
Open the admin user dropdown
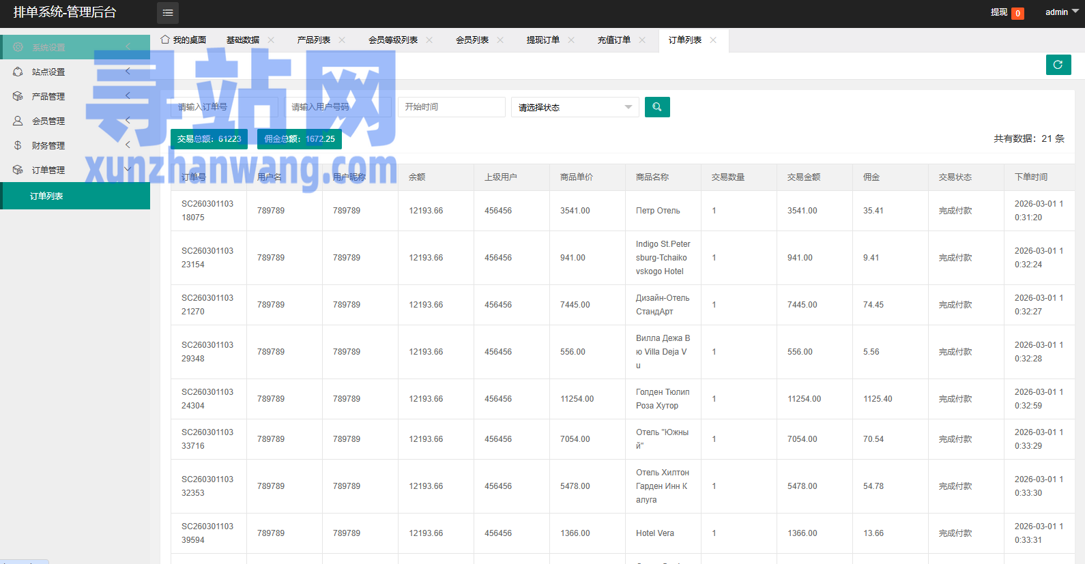(1062, 12)
